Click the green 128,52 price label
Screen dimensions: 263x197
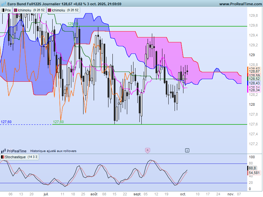pyautogui.click(x=254, y=79)
